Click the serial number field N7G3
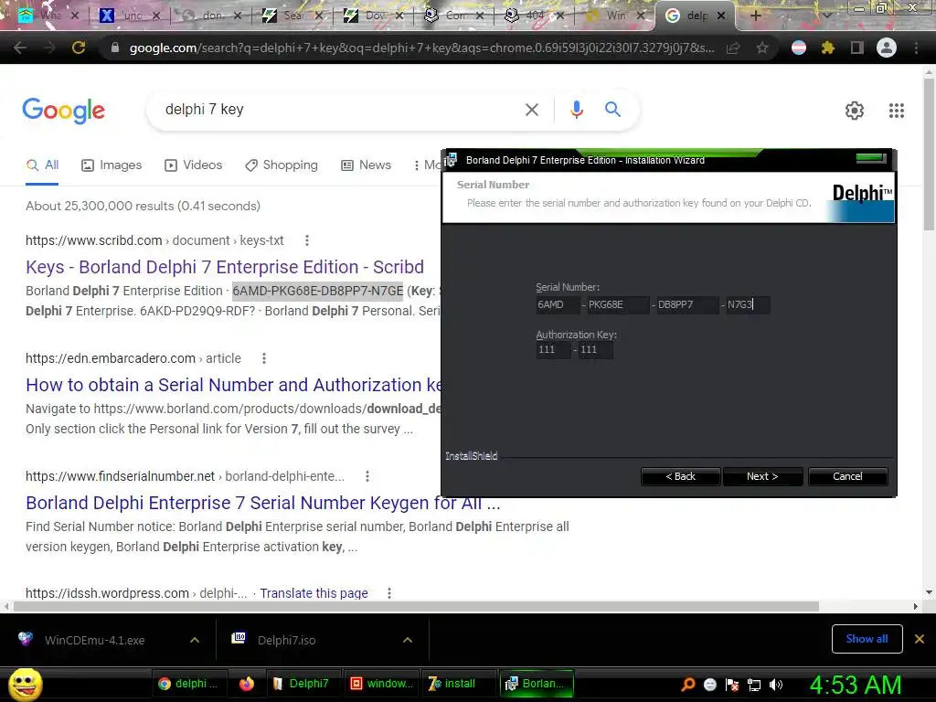This screenshot has height=702, width=936. click(748, 305)
